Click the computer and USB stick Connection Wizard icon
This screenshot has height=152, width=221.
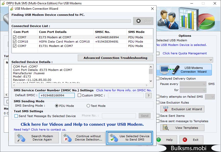click(170, 70)
